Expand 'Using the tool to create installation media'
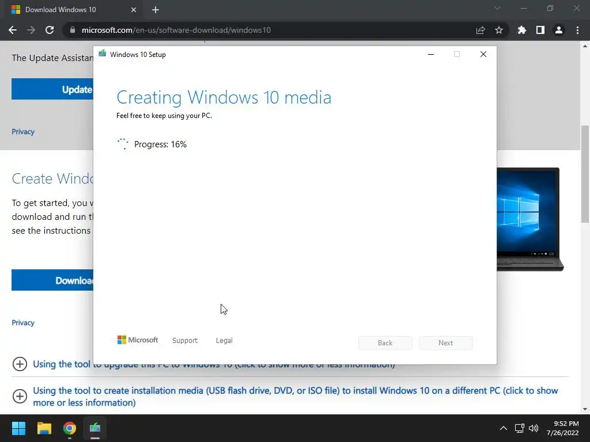This screenshot has width=590, height=442. (20, 396)
